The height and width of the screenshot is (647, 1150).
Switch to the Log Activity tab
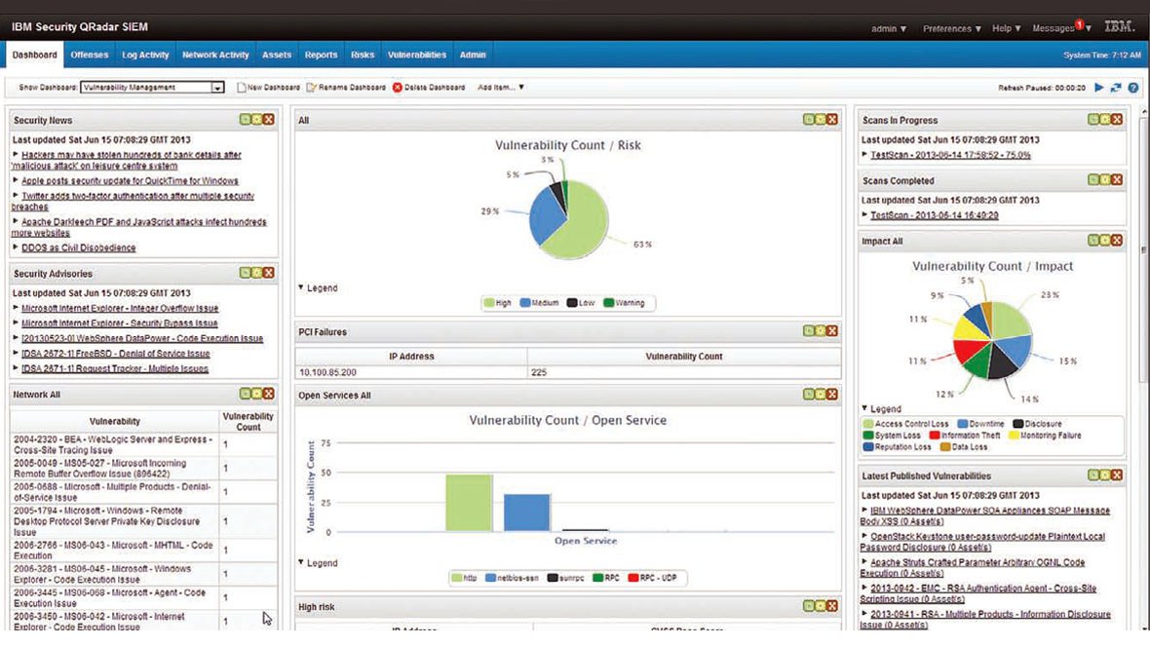pyautogui.click(x=145, y=55)
